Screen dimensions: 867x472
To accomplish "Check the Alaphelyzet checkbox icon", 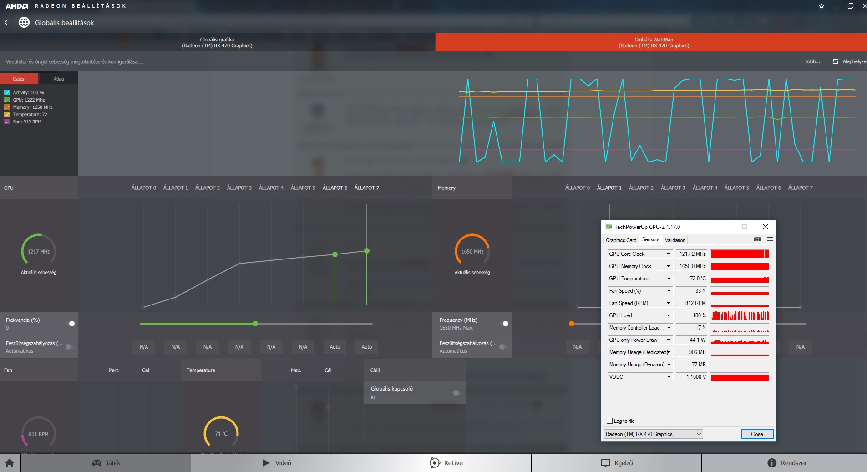I will (x=836, y=61).
